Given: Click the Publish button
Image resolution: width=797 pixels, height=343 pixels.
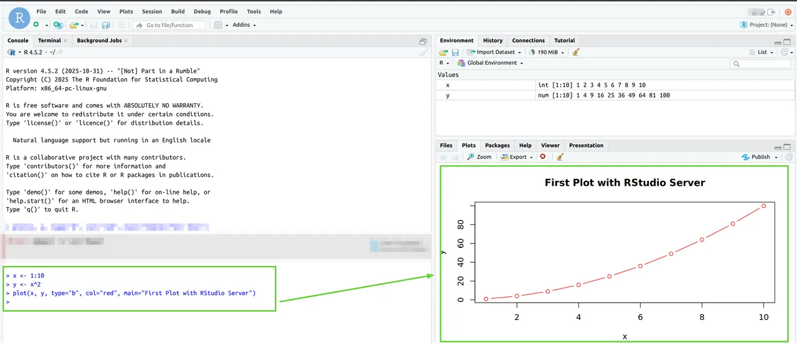Looking at the screenshot, I should [x=756, y=157].
